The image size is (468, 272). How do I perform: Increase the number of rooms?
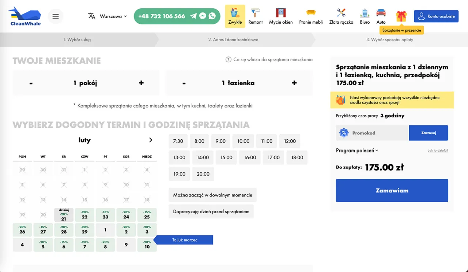pyautogui.click(x=141, y=83)
